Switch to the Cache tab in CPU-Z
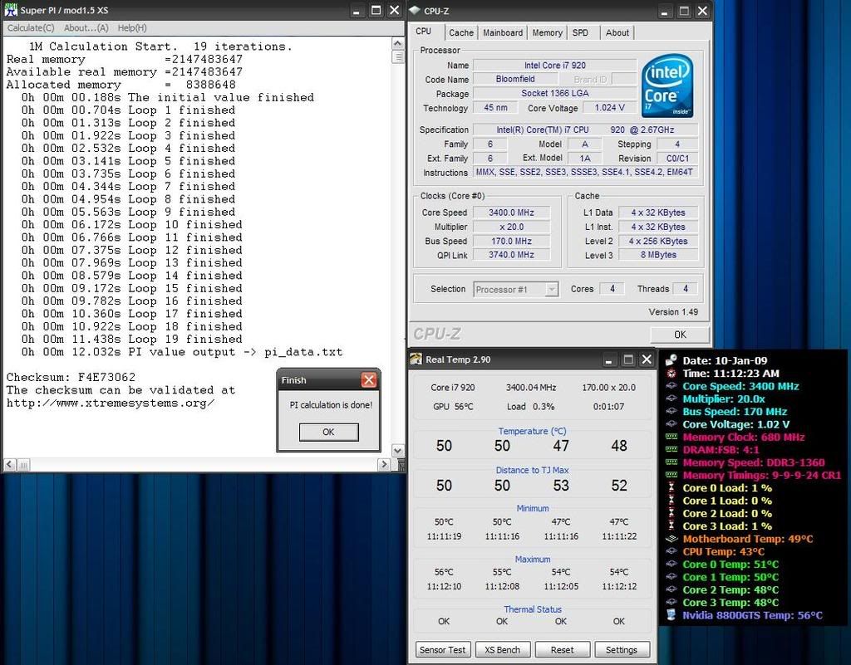This screenshot has width=851, height=665. pos(460,32)
